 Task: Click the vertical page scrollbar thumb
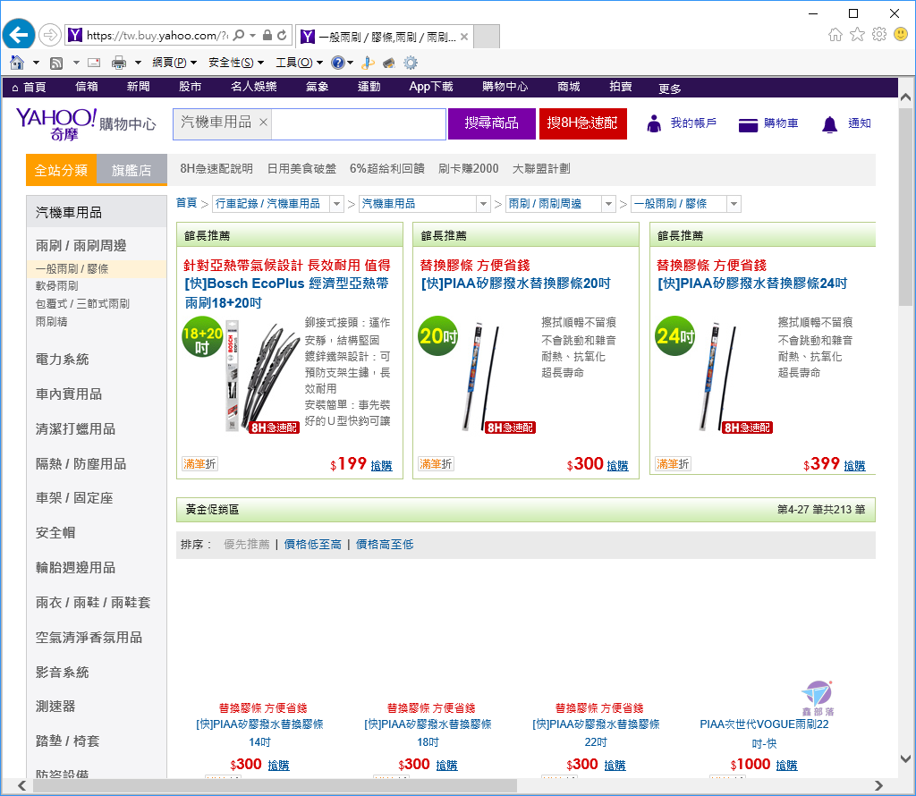(905, 206)
